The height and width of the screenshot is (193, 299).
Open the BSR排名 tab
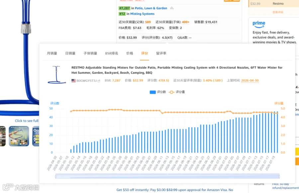[112, 53]
